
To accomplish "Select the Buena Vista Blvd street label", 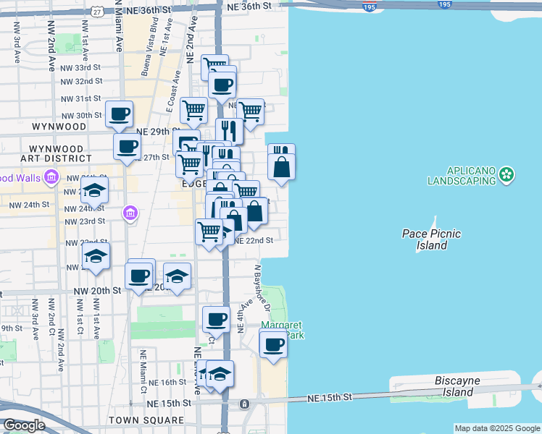I will (149, 47).
